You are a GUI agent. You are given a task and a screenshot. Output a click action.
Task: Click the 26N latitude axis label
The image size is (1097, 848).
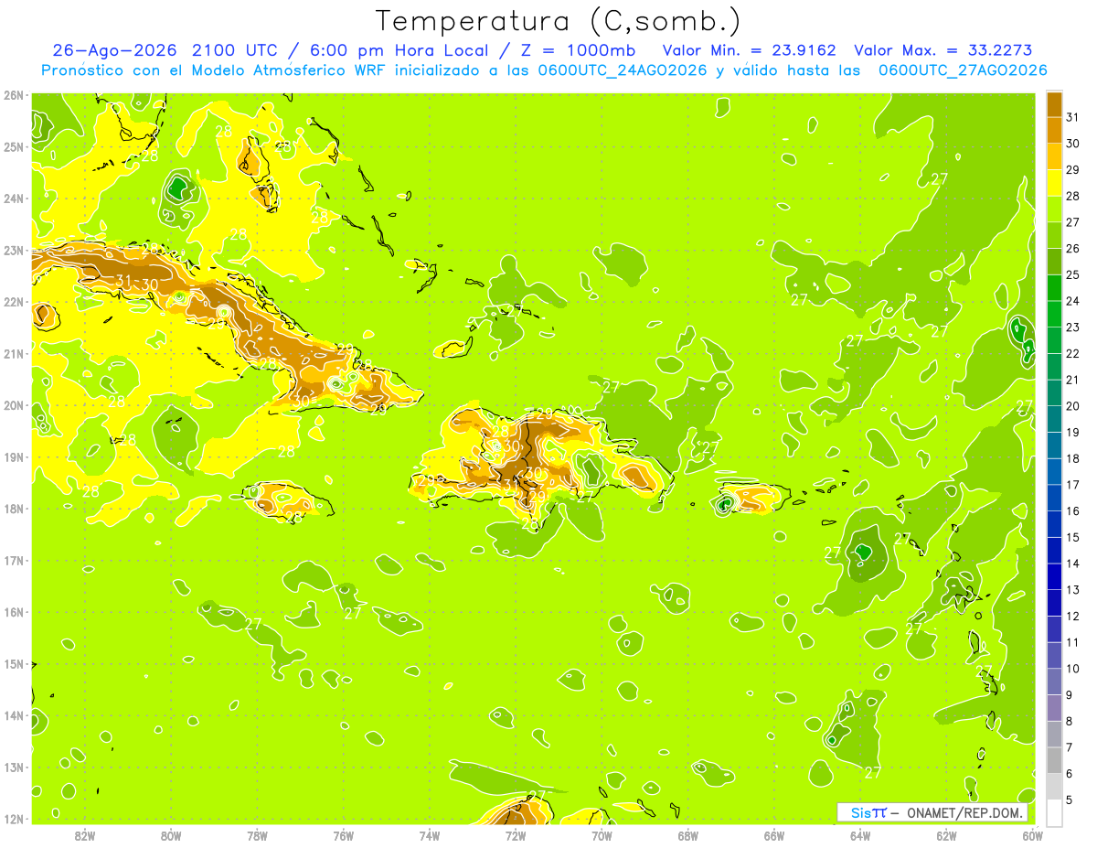(x=14, y=95)
